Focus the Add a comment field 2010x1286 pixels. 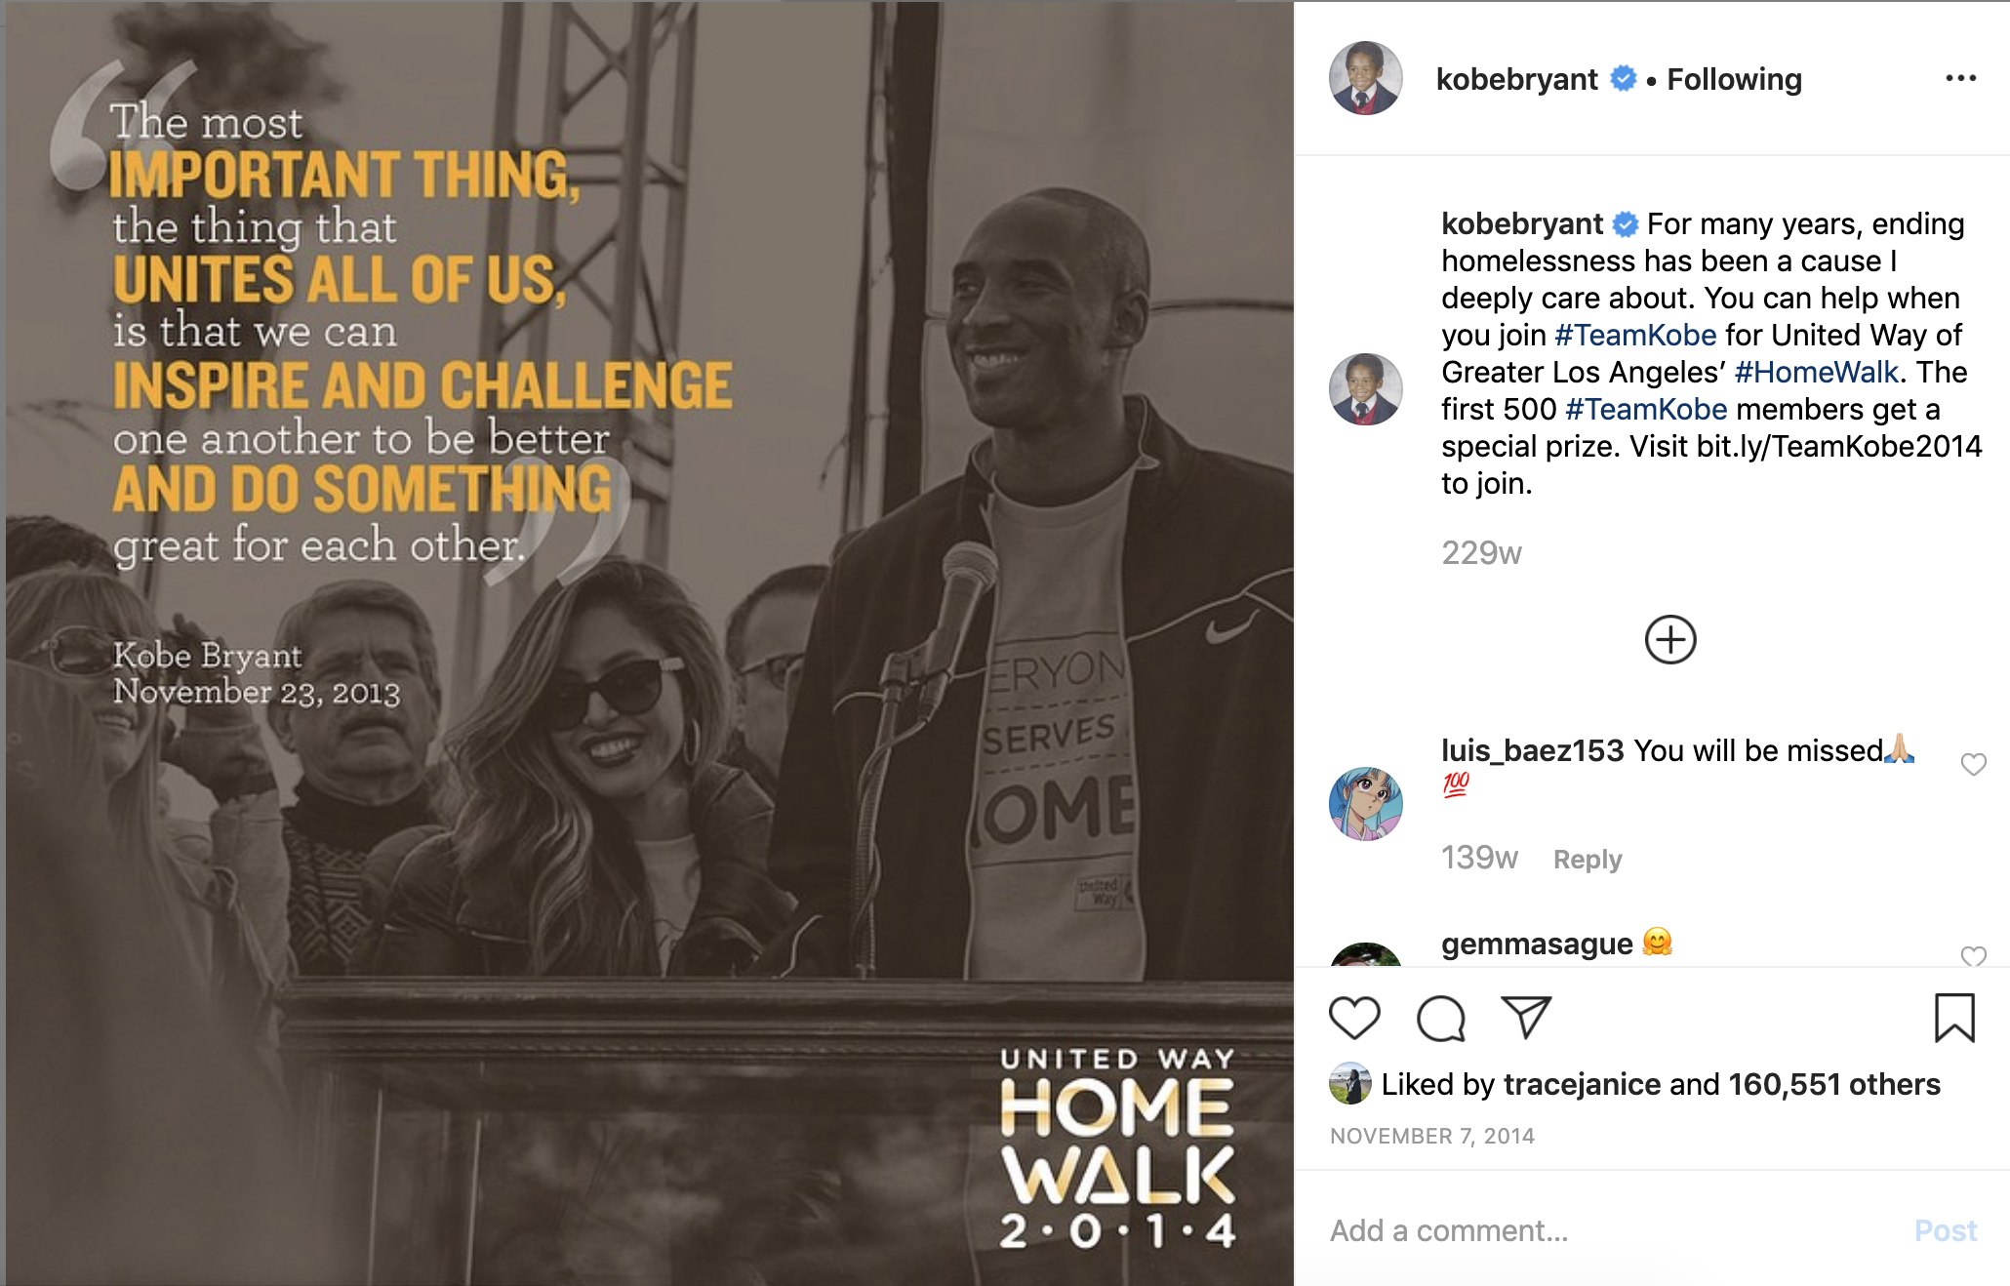[1610, 1230]
